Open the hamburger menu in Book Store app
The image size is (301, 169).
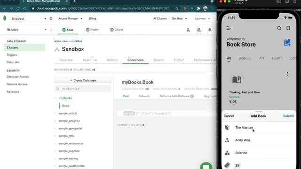pos(229,28)
